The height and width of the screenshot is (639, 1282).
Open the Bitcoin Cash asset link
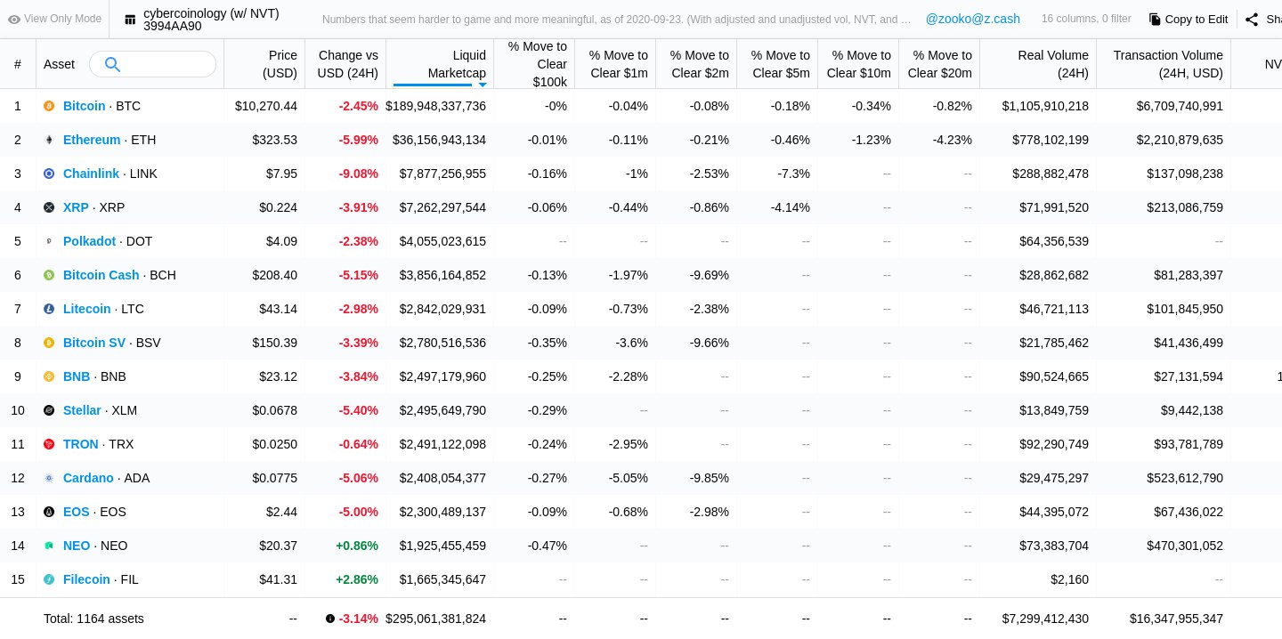(x=101, y=275)
